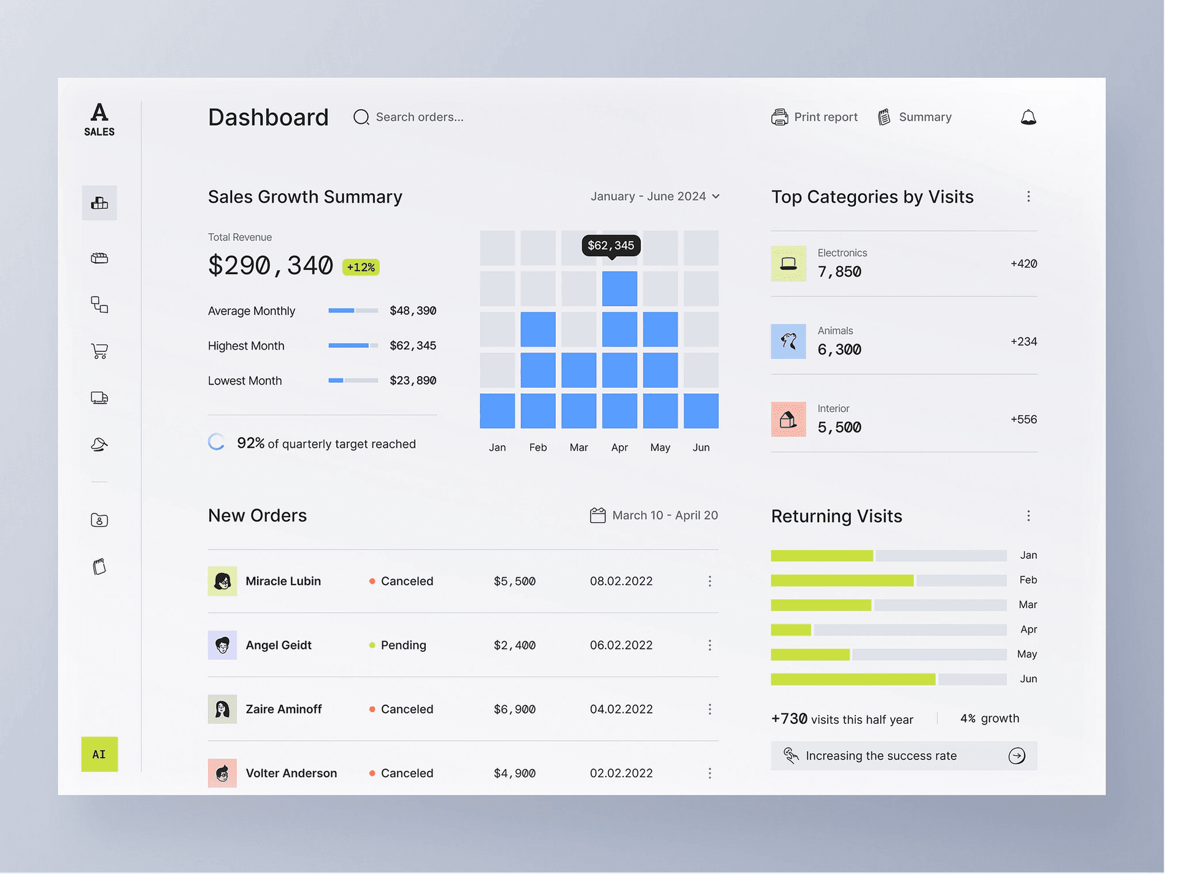Open the contacts folder icon in sidebar
The height and width of the screenshot is (887, 1178).
[99, 520]
